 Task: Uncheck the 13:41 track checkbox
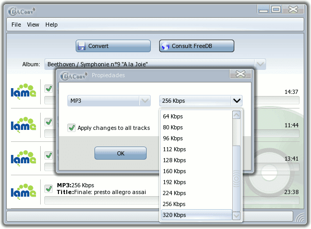[x=49, y=155]
